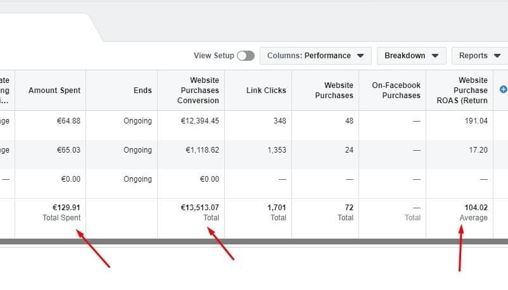The image size is (508, 290).
Task: Select the 104.02 average ROAS summary
Action: pos(475,207)
